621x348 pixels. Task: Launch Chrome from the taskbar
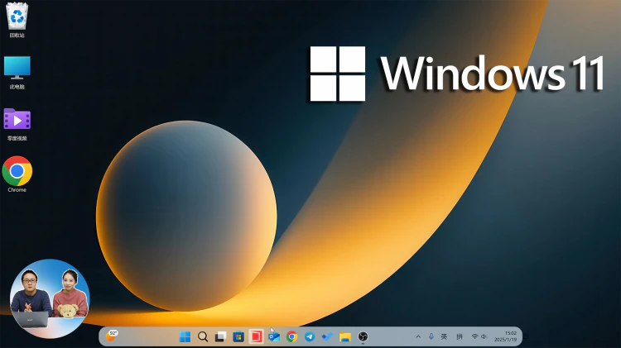coord(292,337)
